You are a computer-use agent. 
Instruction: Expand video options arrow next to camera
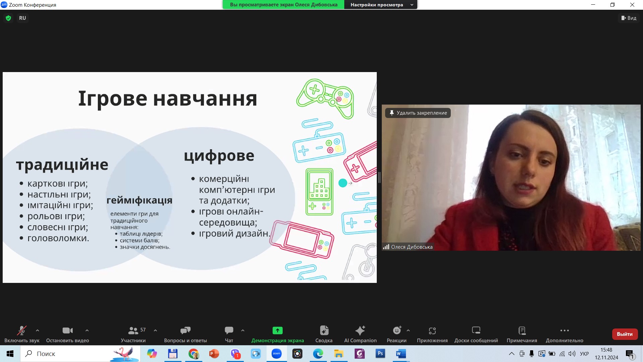(x=87, y=330)
